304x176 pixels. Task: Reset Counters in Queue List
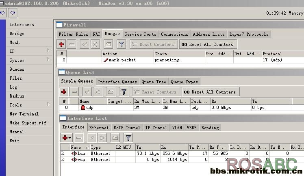coord(156,92)
